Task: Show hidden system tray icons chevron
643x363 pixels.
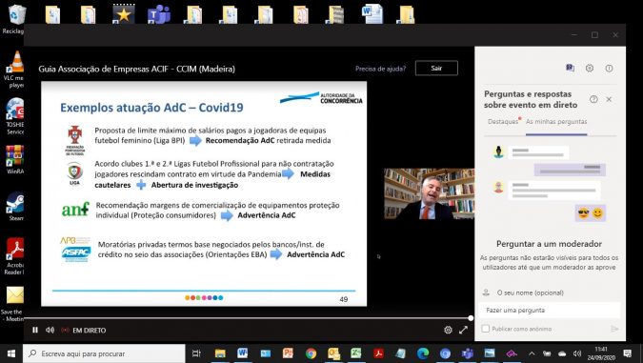Action: [x=532, y=353]
